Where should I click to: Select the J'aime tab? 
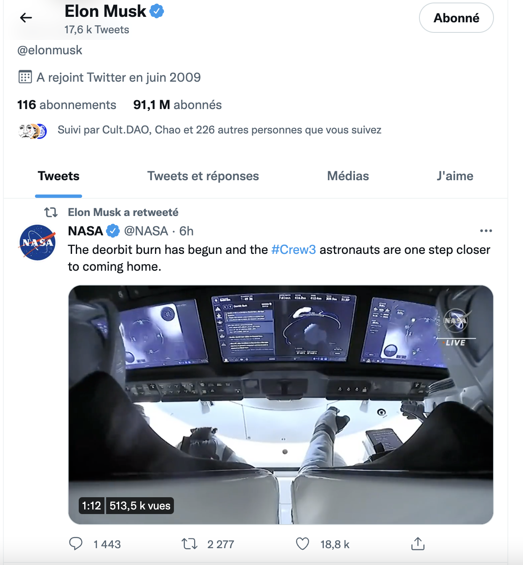455,176
